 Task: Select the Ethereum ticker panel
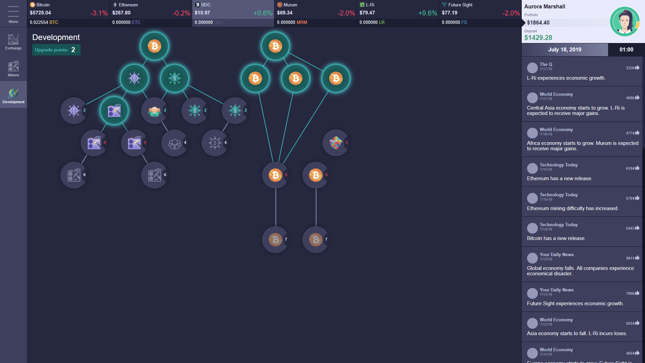[150, 13]
